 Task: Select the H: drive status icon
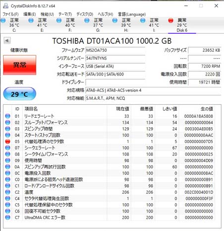115,20
